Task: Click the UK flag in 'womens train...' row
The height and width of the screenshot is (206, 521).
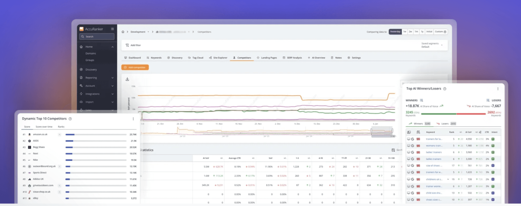Action: (418, 146)
